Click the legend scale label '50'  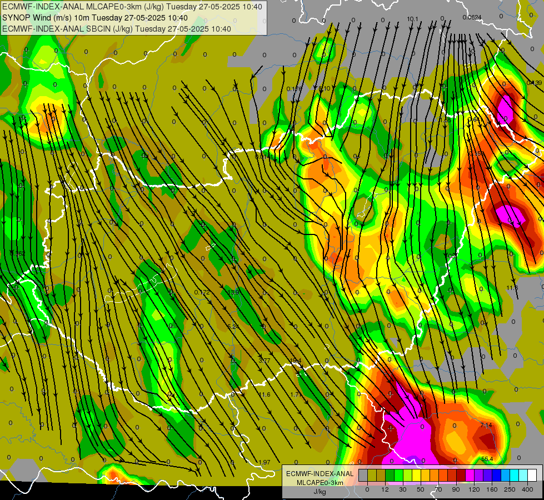point(421,489)
